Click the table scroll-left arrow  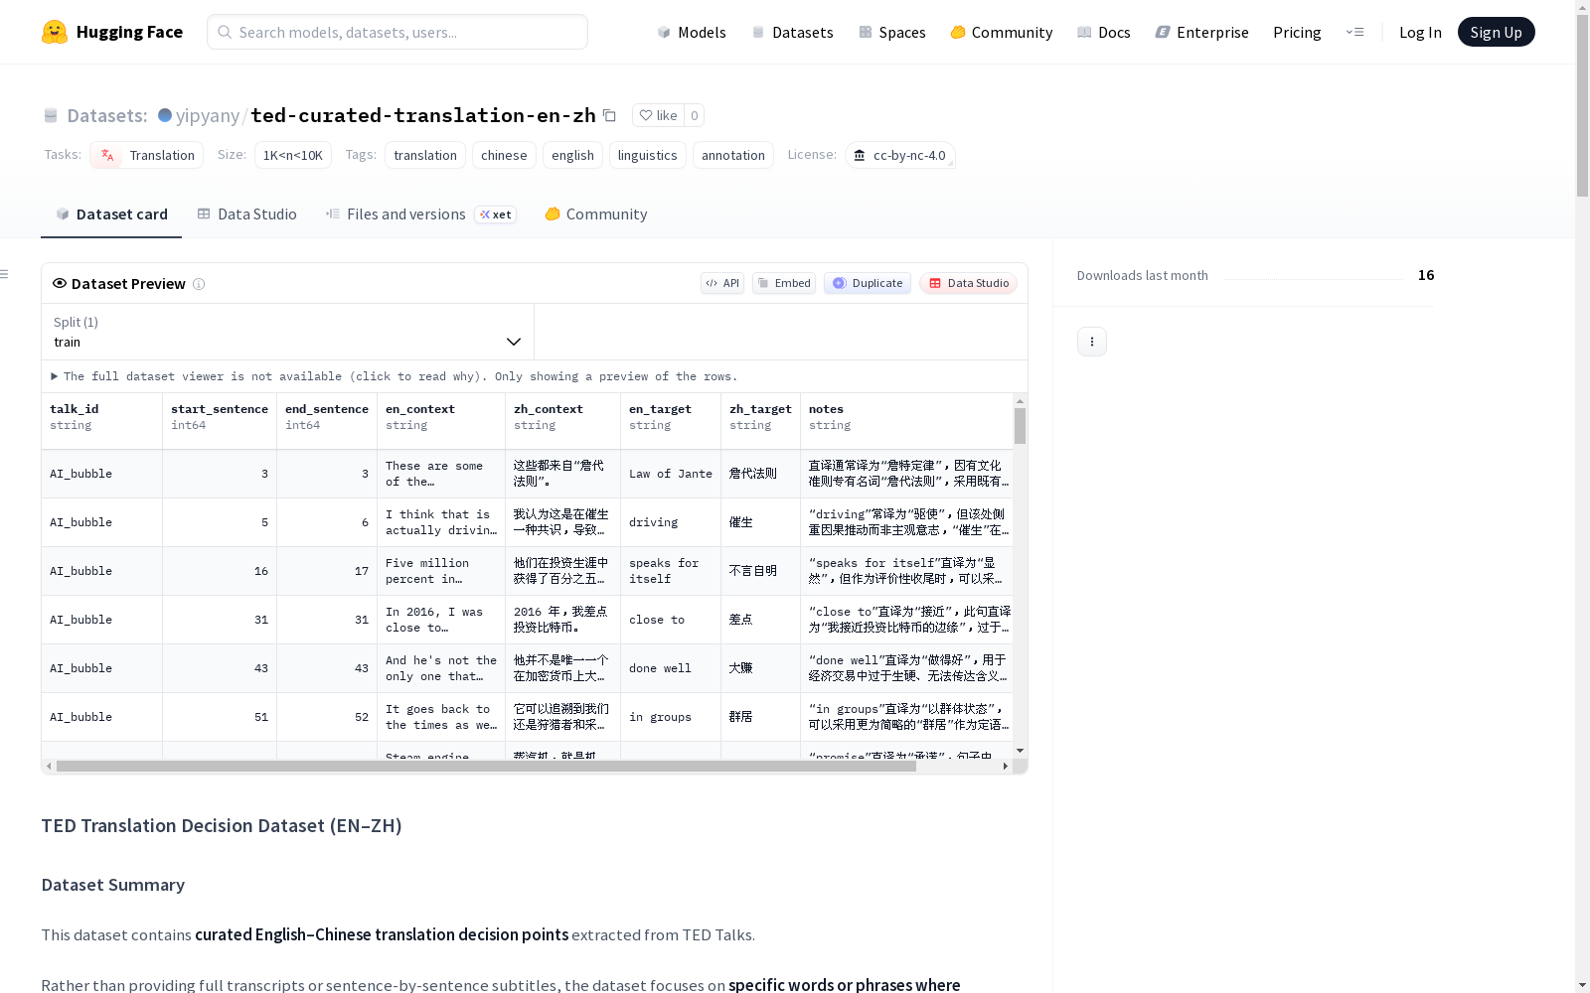pyautogui.click(x=49, y=767)
